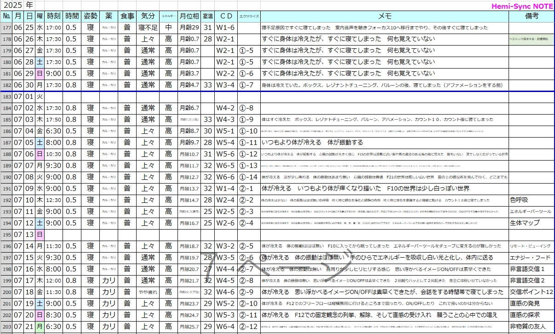Click the 'やや疲れ' mood cell
Image resolution: width=555 pixels, height=334 pixels.
148,292
